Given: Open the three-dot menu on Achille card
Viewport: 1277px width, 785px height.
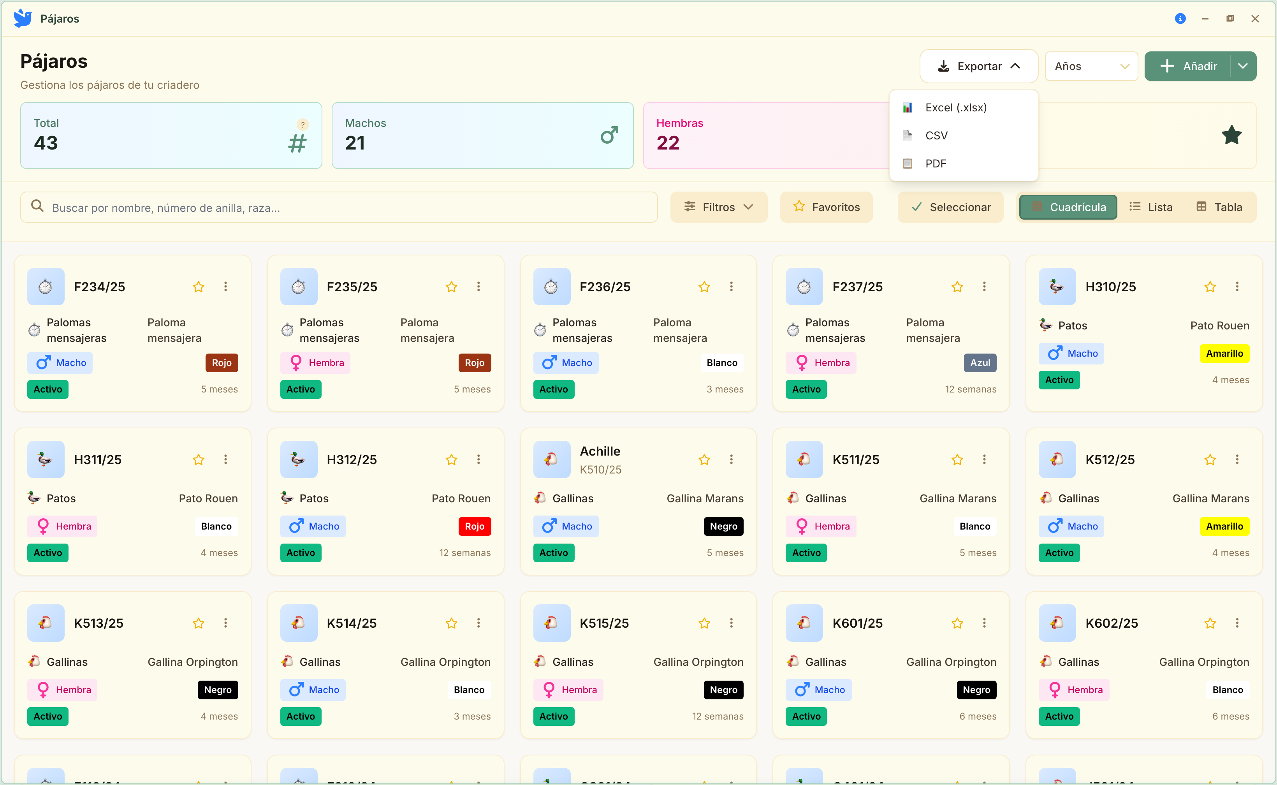Looking at the screenshot, I should click(x=731, y=459).
